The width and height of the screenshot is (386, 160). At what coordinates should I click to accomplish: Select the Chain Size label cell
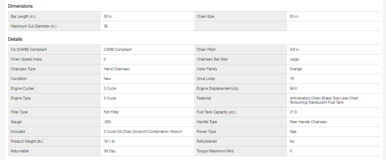[x=205, y=16]
